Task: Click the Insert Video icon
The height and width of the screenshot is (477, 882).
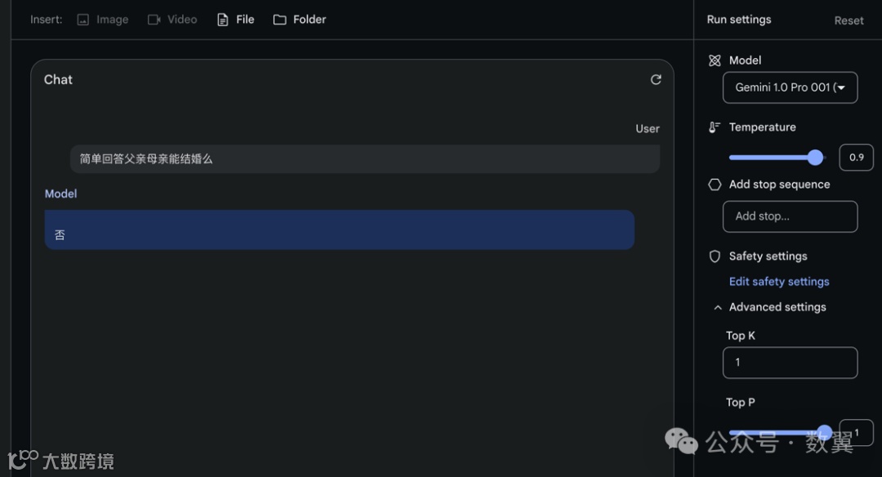Action: [154, 20]
